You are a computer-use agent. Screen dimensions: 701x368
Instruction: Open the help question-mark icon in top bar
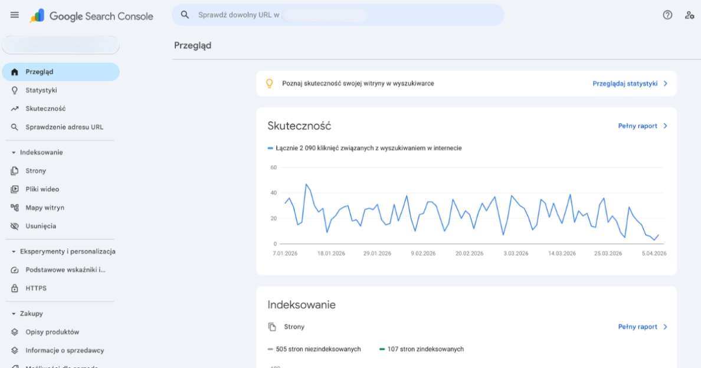pos(667,15)
